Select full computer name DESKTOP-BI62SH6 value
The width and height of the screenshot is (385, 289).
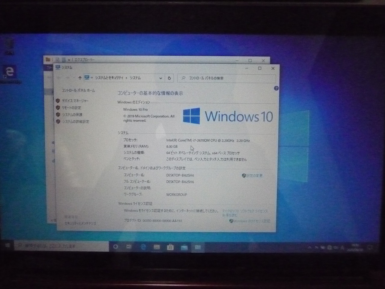[x=180, y=182]
